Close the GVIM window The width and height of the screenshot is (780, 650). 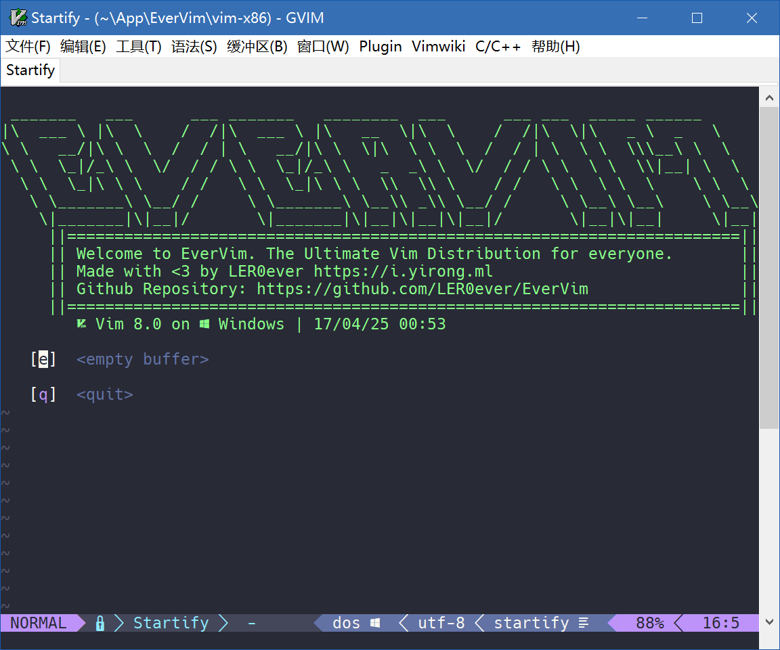click(752, 18)
